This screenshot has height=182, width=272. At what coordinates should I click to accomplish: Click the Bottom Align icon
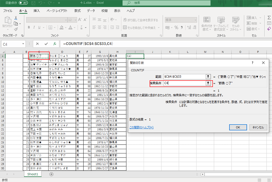[x=105, y=20]
